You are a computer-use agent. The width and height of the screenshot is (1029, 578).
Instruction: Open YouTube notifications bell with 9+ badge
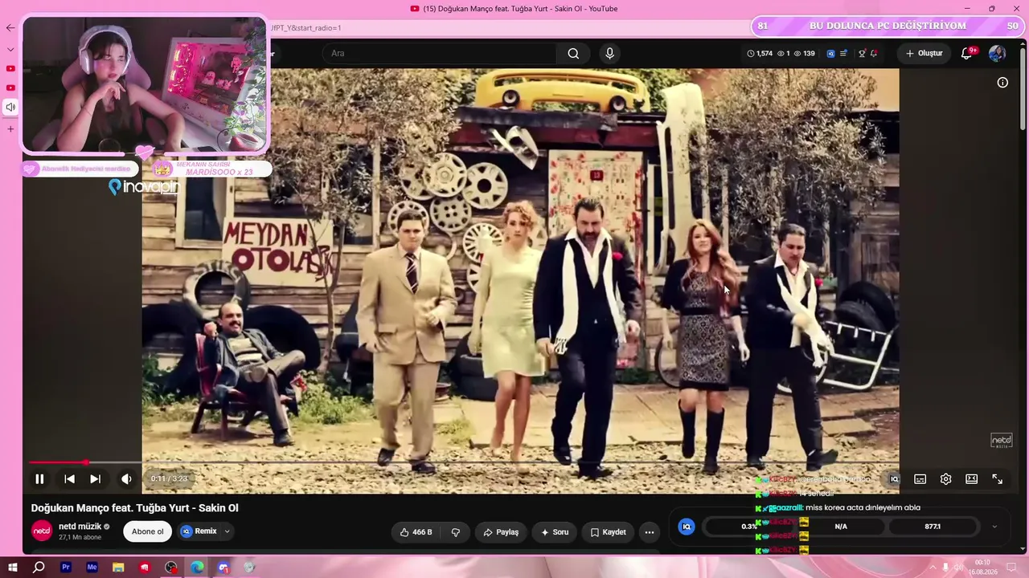pyautogui.click(x=968, y=53)
